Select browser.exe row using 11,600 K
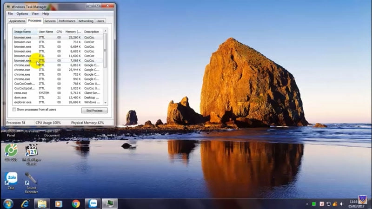Viewport: 372px width, 209px height. pyautogui.click(x=58, y=56)
